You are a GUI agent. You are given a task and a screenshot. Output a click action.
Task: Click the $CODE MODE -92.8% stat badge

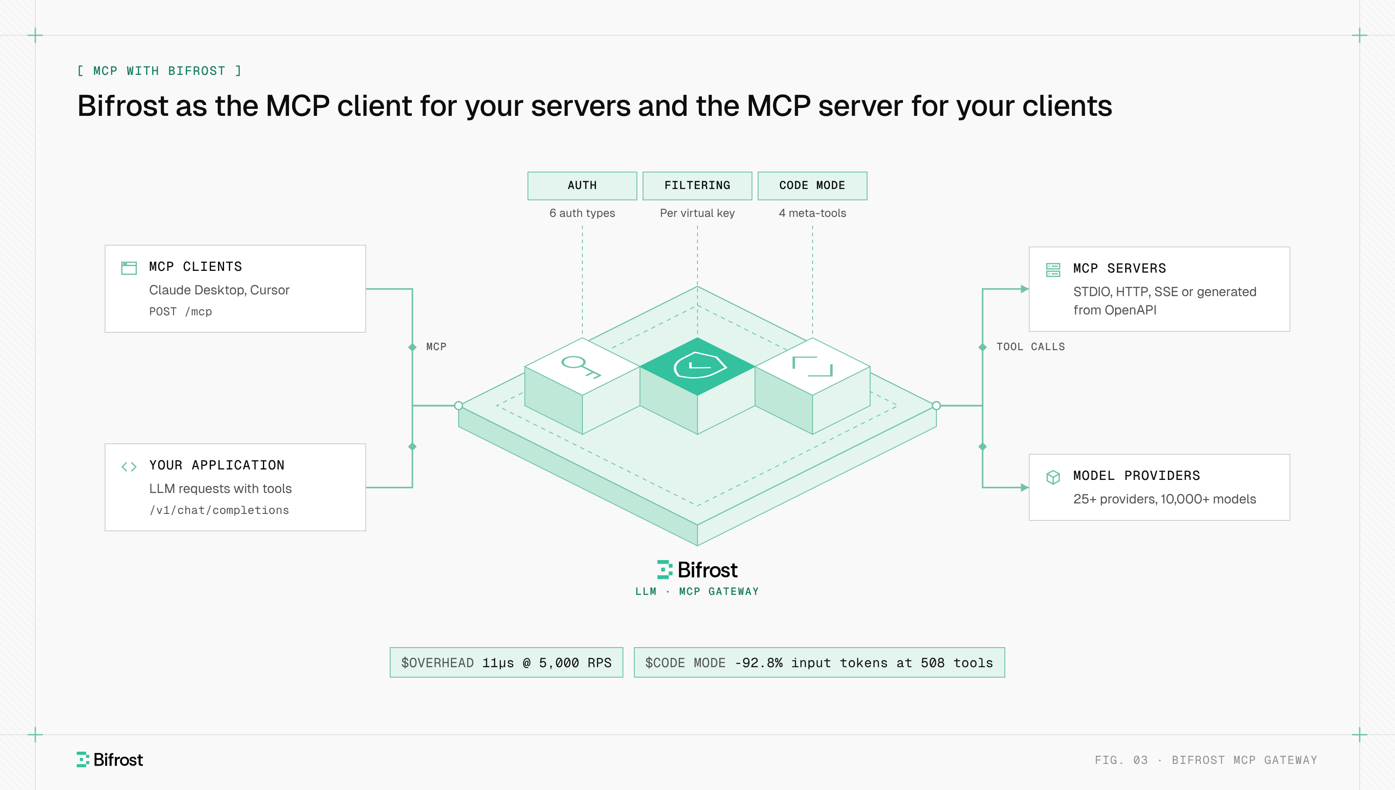pyautogui.click(x=819, y=662)
